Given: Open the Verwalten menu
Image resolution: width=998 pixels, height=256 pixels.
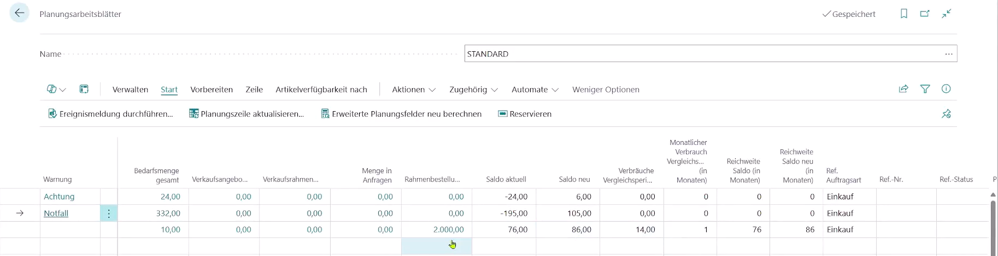Looking at the screenshot, I should [x=130, y=89].
